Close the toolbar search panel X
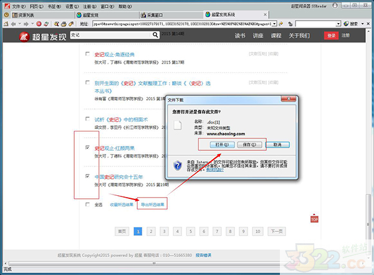 [x=368, y=24]
